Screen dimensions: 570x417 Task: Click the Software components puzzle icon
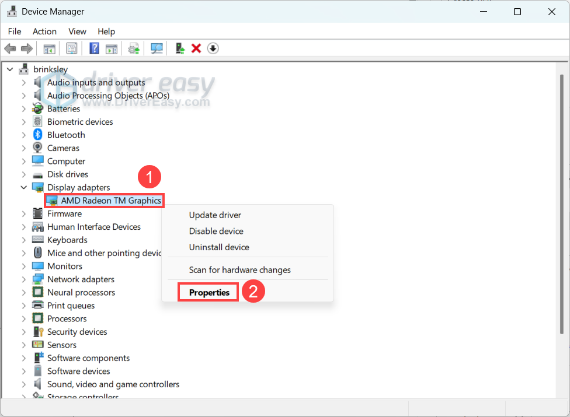click(38, 358)
